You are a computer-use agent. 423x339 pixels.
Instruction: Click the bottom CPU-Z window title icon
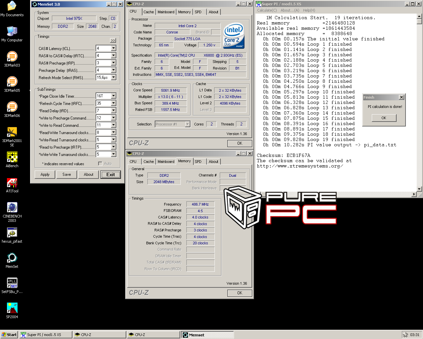click(x=130, y=154)
